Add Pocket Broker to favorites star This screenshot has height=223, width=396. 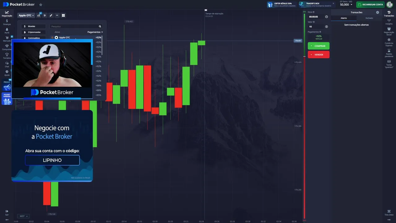(x=41, y=5)
